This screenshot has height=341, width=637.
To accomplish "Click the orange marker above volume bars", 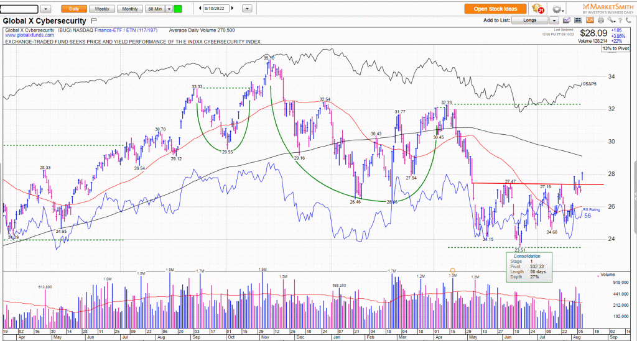I will click(x=453, y=270).
